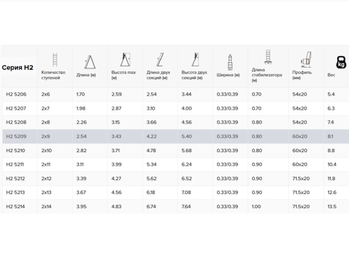Click the Серия H2 heading

pos(17,68)
